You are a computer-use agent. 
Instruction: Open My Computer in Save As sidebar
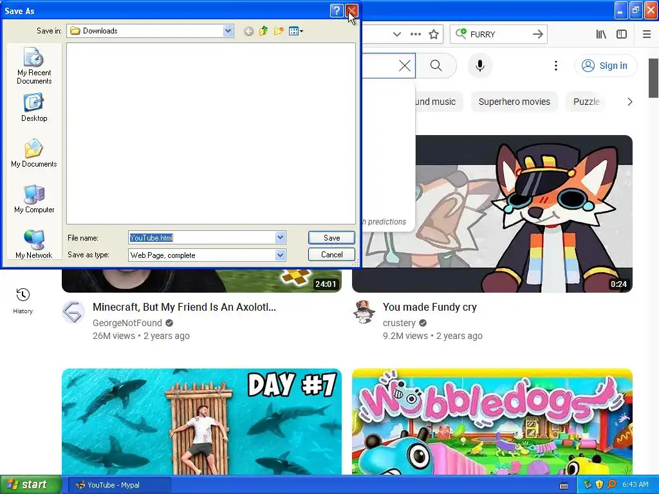[x=34, y=199]
